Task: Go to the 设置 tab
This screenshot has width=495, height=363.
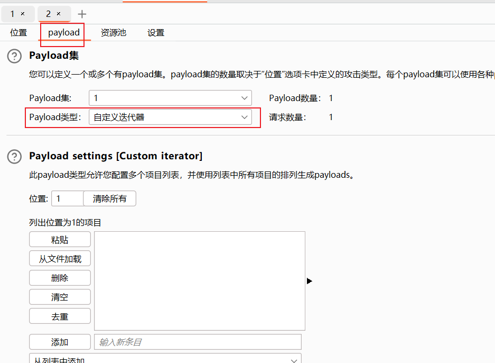Action: [x=156, y=33]
